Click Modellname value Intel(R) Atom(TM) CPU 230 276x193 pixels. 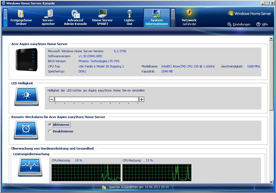pyautogui.click(x=188, y=66)
